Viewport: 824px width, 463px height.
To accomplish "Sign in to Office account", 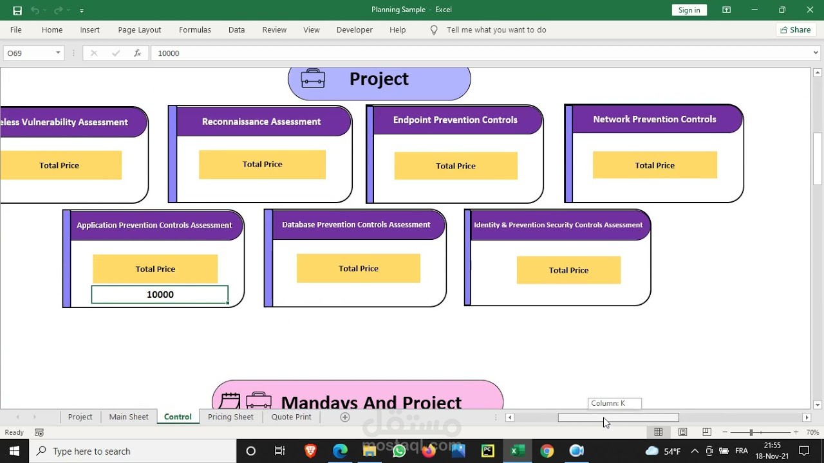I will tap(689, 10).
